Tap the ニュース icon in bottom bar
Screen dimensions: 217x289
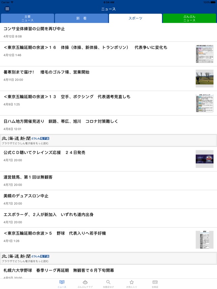click(62, 284)
